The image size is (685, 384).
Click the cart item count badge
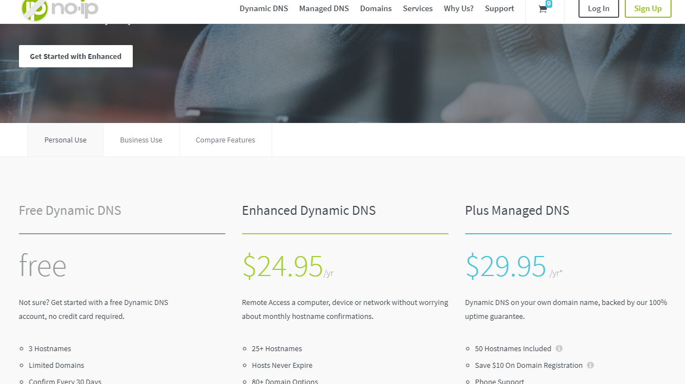tap(549, 3)
